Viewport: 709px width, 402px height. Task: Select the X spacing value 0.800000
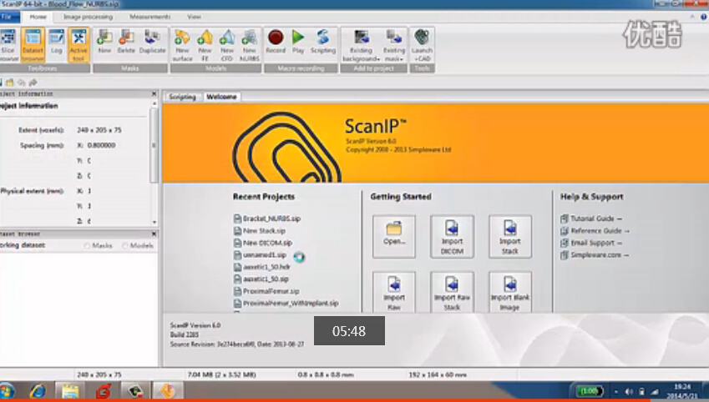tap(101, 145)
